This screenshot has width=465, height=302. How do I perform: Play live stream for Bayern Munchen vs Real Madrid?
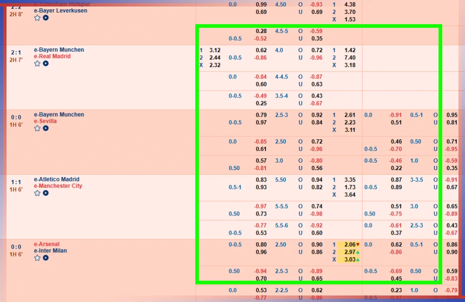pyautogui.click(x=46, y=64)
